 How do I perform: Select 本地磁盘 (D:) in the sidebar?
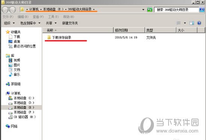[x=24, y=103]
